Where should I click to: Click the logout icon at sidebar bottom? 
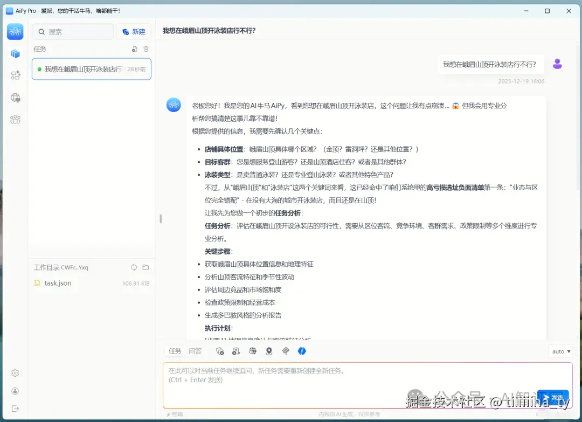[x=15, y=409]
